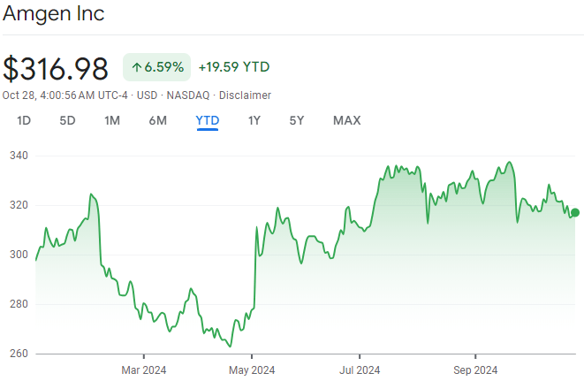
Task: Switch chart to the 6M range
Action: (x=158, y=121)
